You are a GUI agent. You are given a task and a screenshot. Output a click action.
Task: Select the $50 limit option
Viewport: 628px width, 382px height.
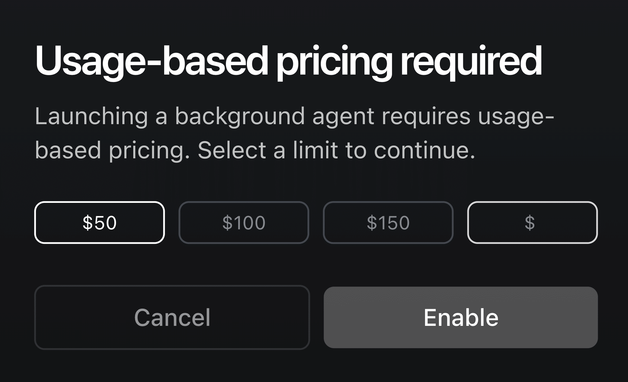99,223
